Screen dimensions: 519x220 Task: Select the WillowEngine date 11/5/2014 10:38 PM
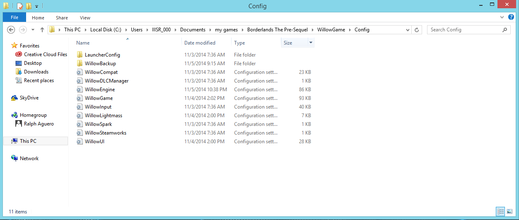click(x=205, y=90)
